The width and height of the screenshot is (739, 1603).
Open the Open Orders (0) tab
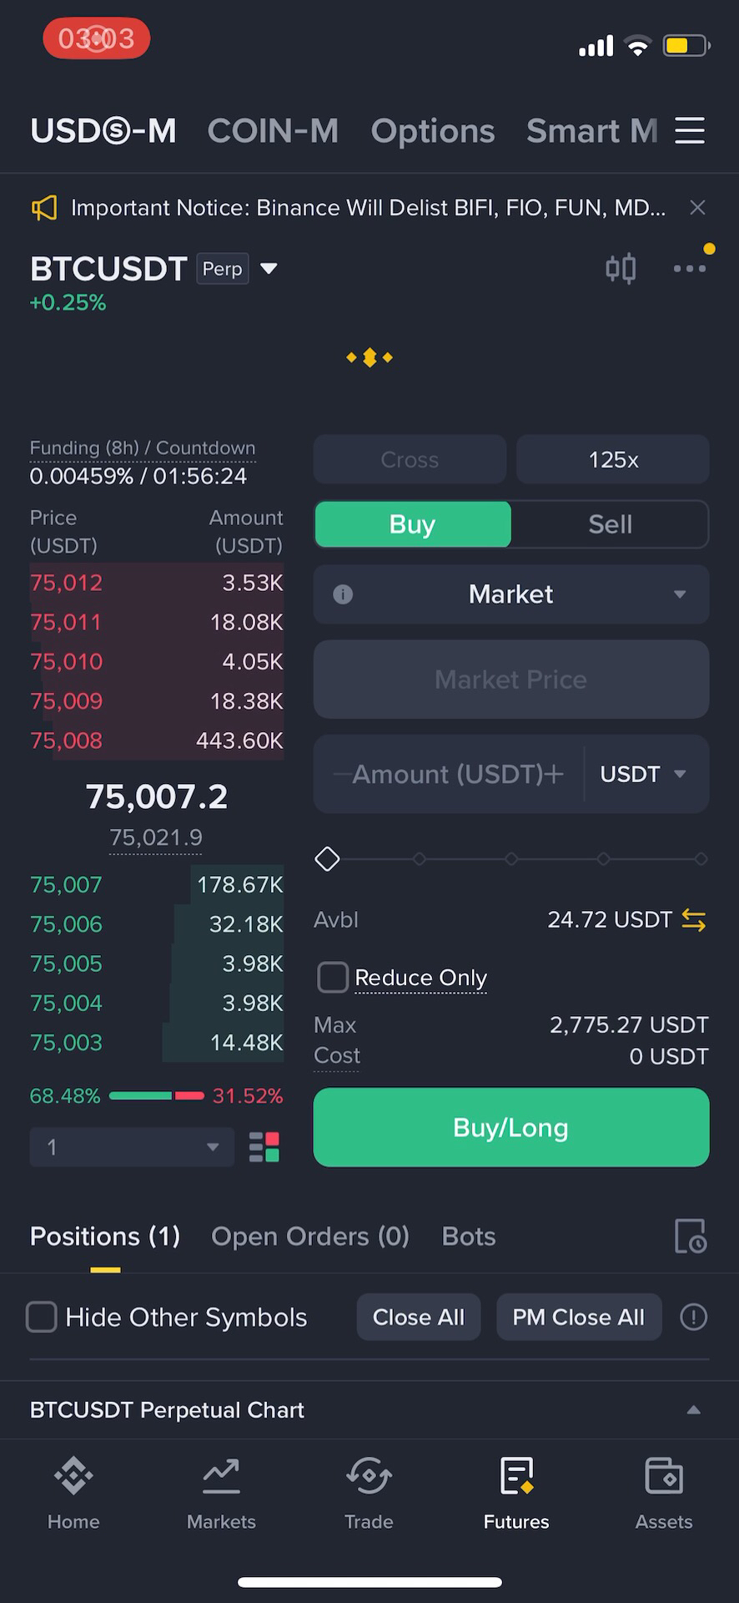click(x=310, y=1236)
